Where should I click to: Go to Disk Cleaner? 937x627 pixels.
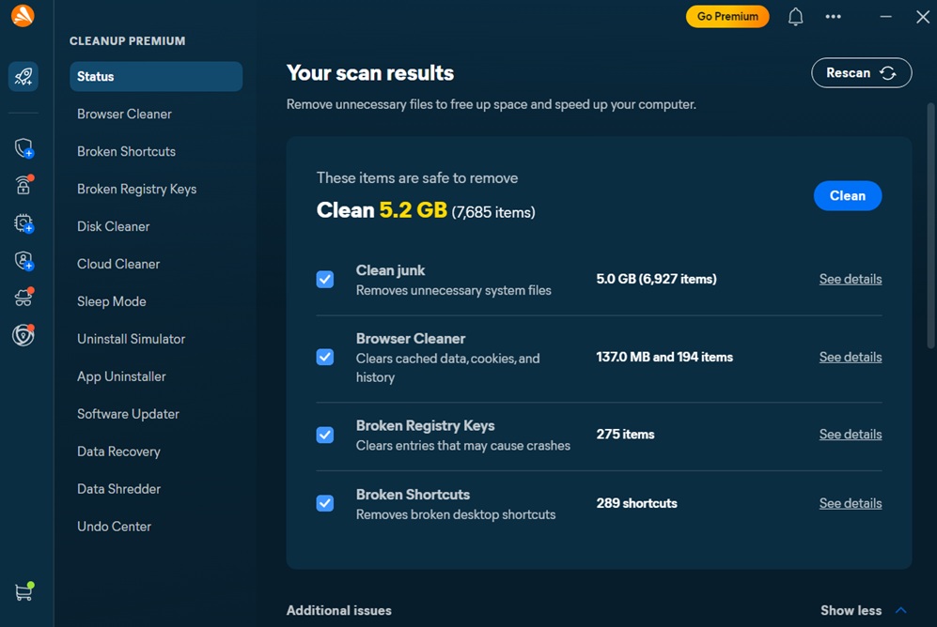[114, 227]
